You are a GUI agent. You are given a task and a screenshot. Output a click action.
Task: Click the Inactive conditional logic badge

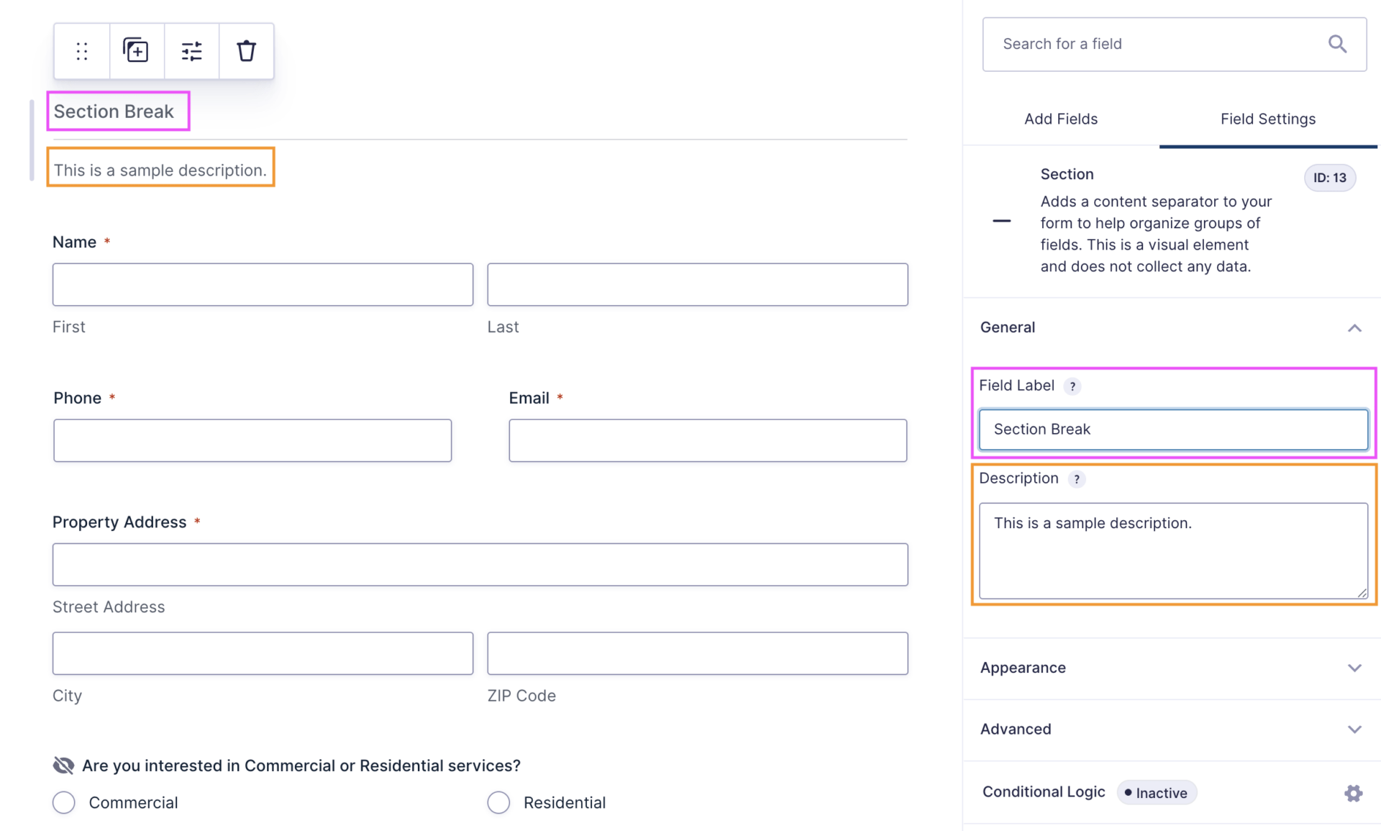pos(1156,793)
